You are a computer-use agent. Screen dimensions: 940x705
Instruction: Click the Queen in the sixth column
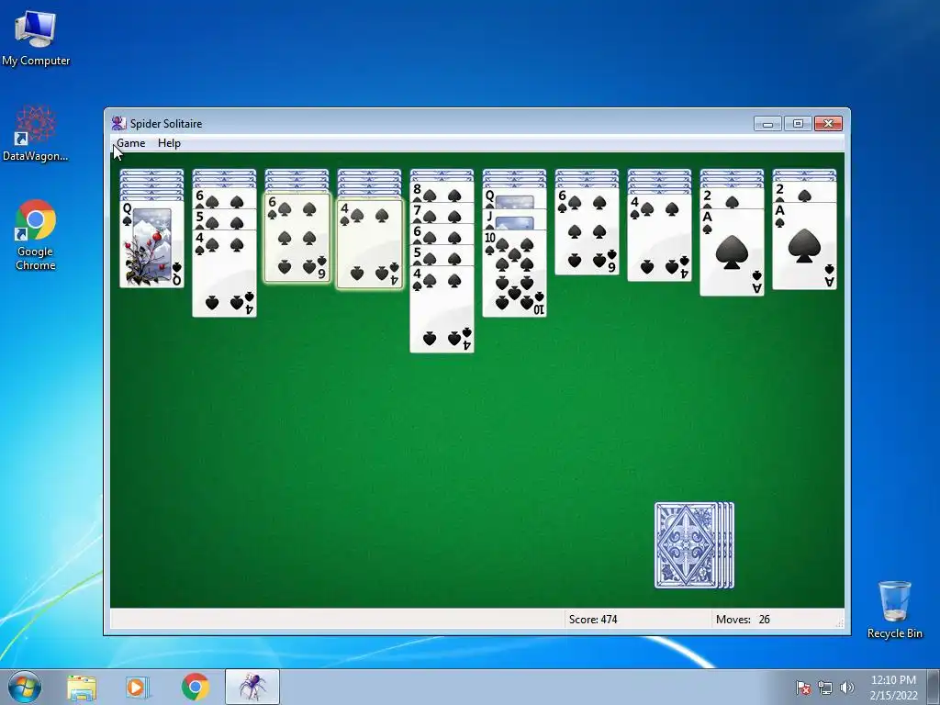coord(514,198)
